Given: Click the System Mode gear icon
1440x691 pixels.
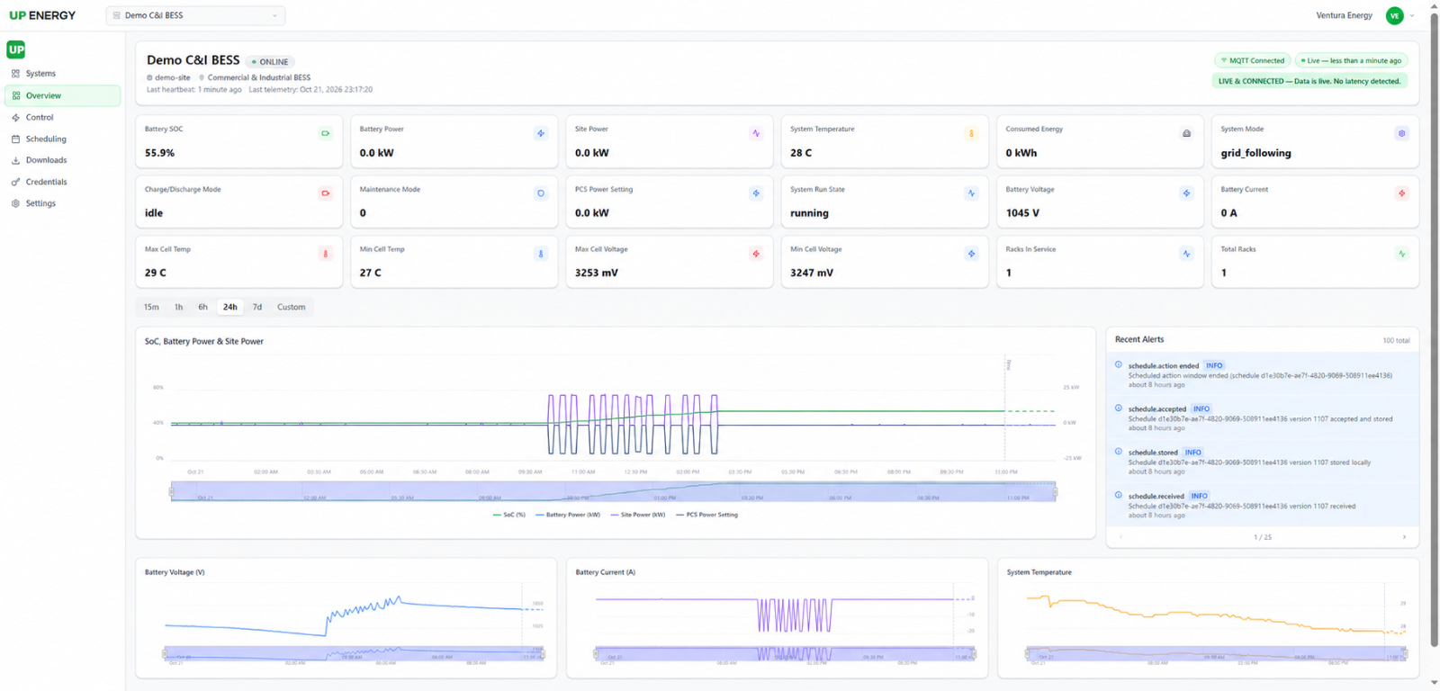Looking at the screenshot, I should click(1401, 133).
